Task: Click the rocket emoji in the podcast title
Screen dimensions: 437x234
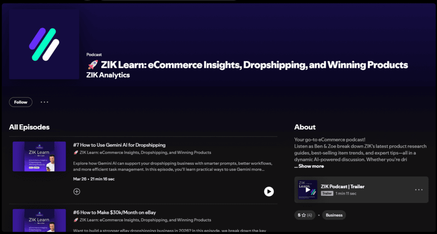Action: (x=93, y=65)
